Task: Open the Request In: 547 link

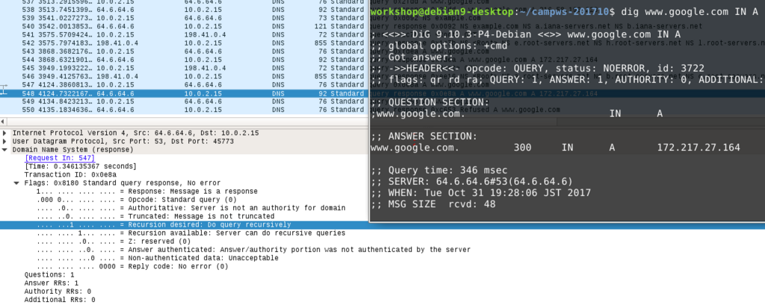Action: tap(60, 158)
